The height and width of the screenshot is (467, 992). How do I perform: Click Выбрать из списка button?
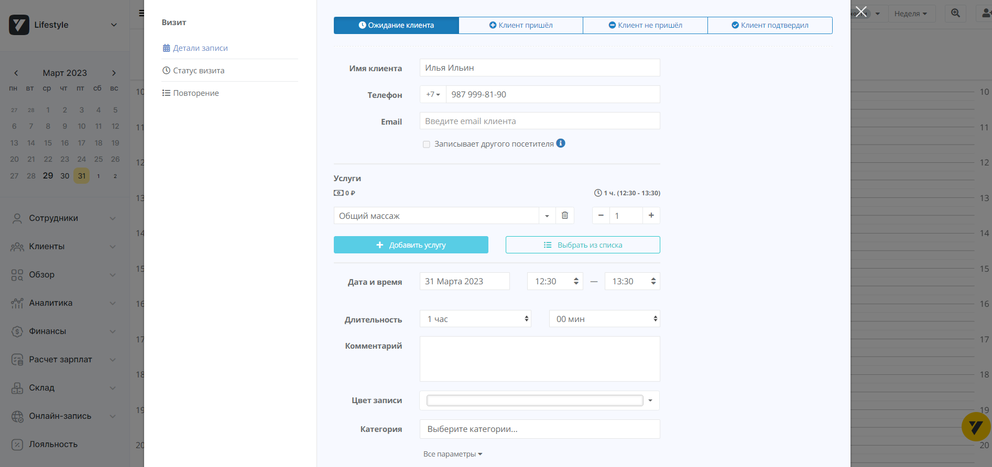582,245
